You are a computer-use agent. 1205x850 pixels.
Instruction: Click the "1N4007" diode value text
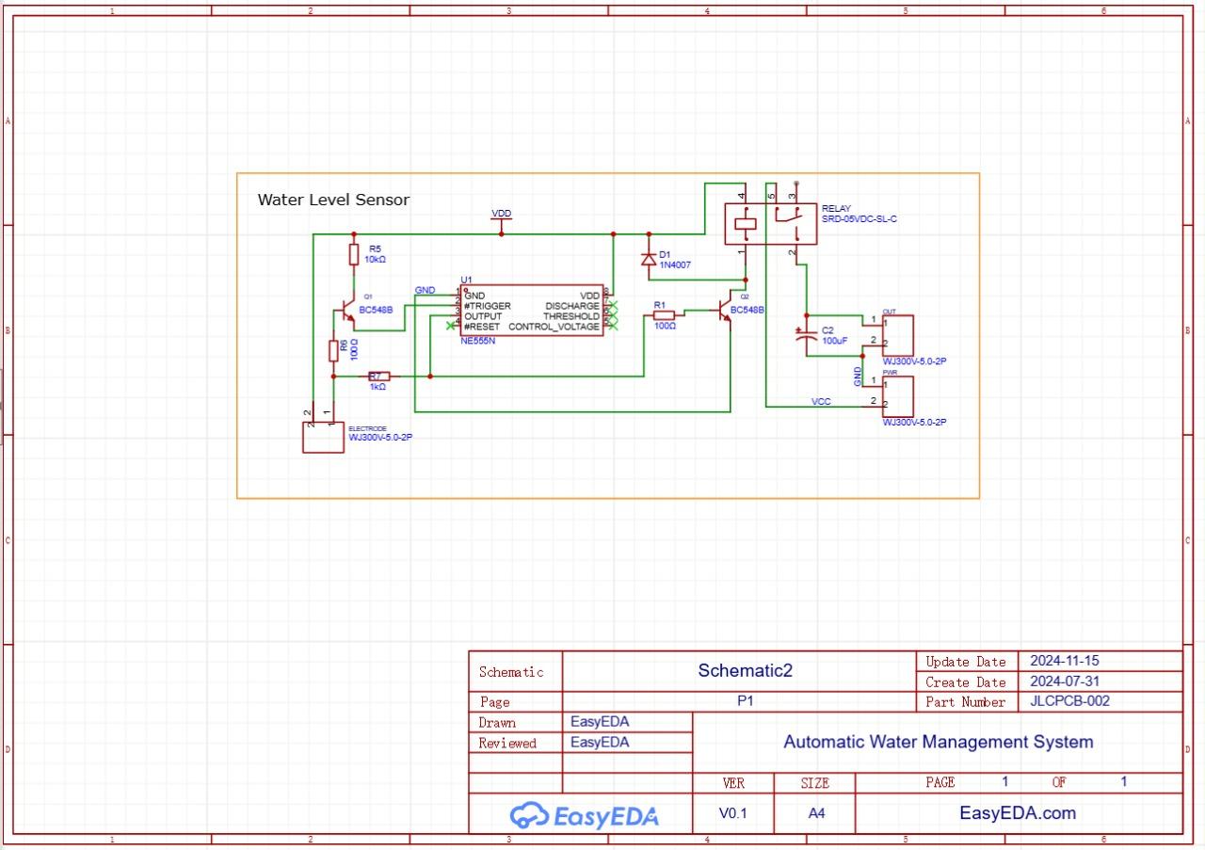pos(675,265)
